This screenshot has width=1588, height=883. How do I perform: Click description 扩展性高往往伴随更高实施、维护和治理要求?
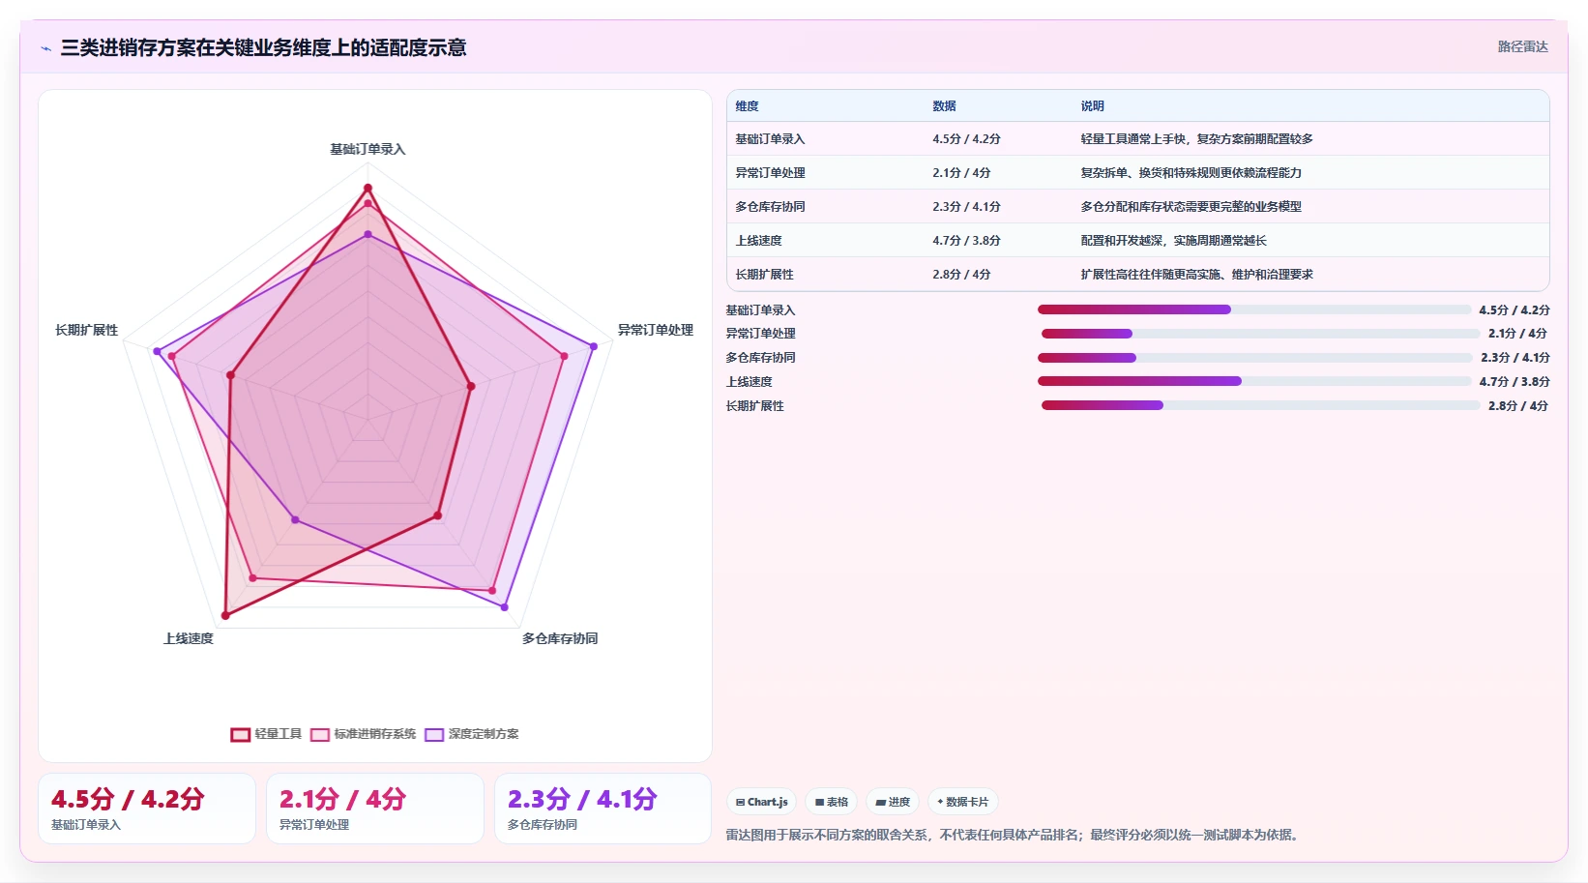point(1196,275)
